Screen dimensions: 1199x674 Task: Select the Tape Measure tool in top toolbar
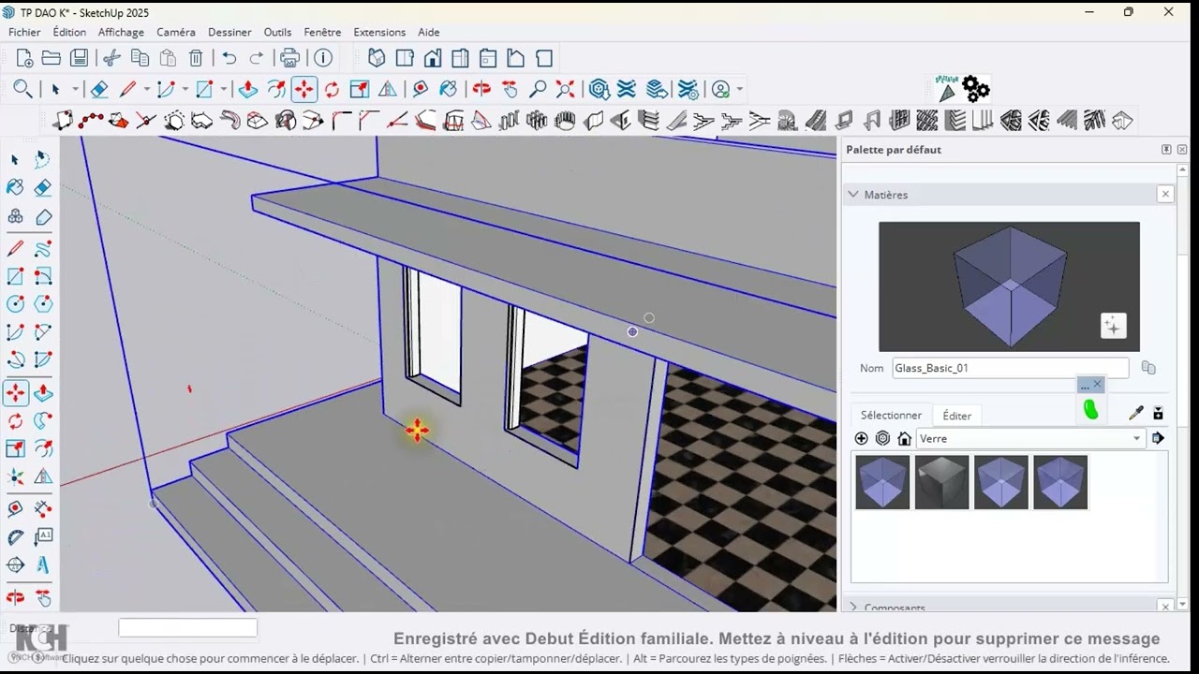tap(421, 89)
